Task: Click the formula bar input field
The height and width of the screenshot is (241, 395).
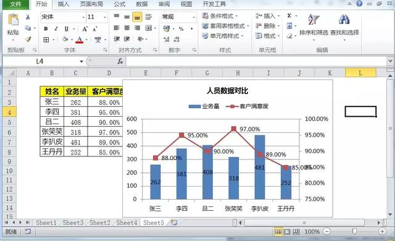Action: tap(257, 61)
